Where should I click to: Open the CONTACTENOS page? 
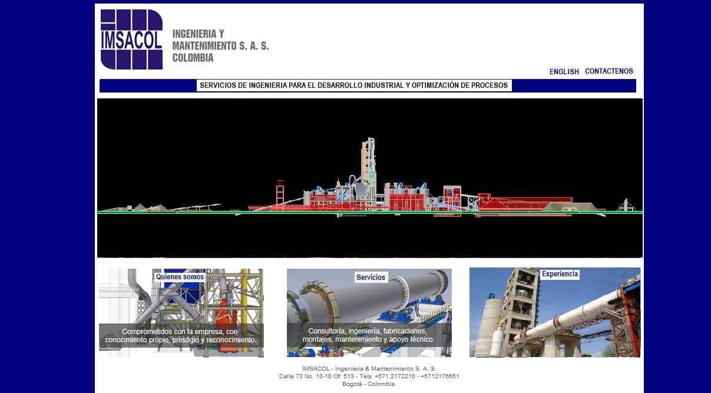pos(609,71)
